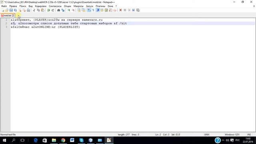Click the Windows-1251 encoding status field
This screenshot has height=144, width=256.
tap(232, 134)
